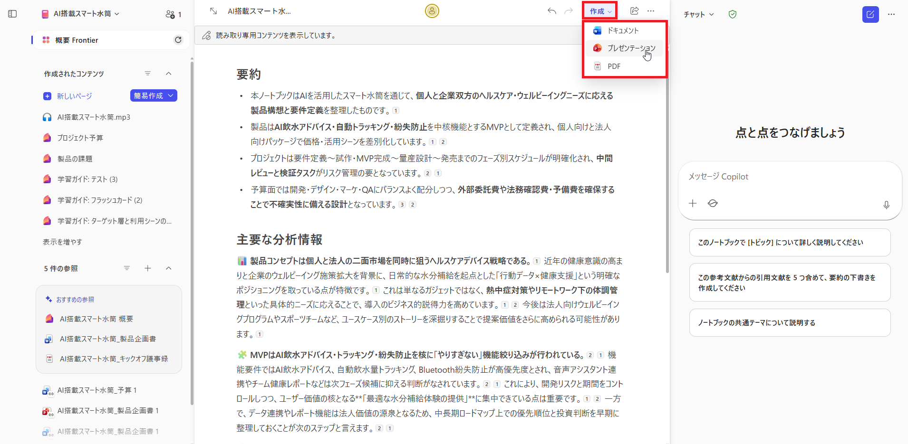Collapse the left sidebar panel
This screenshot has height=444, width=908.
click(x=13, y=14)
